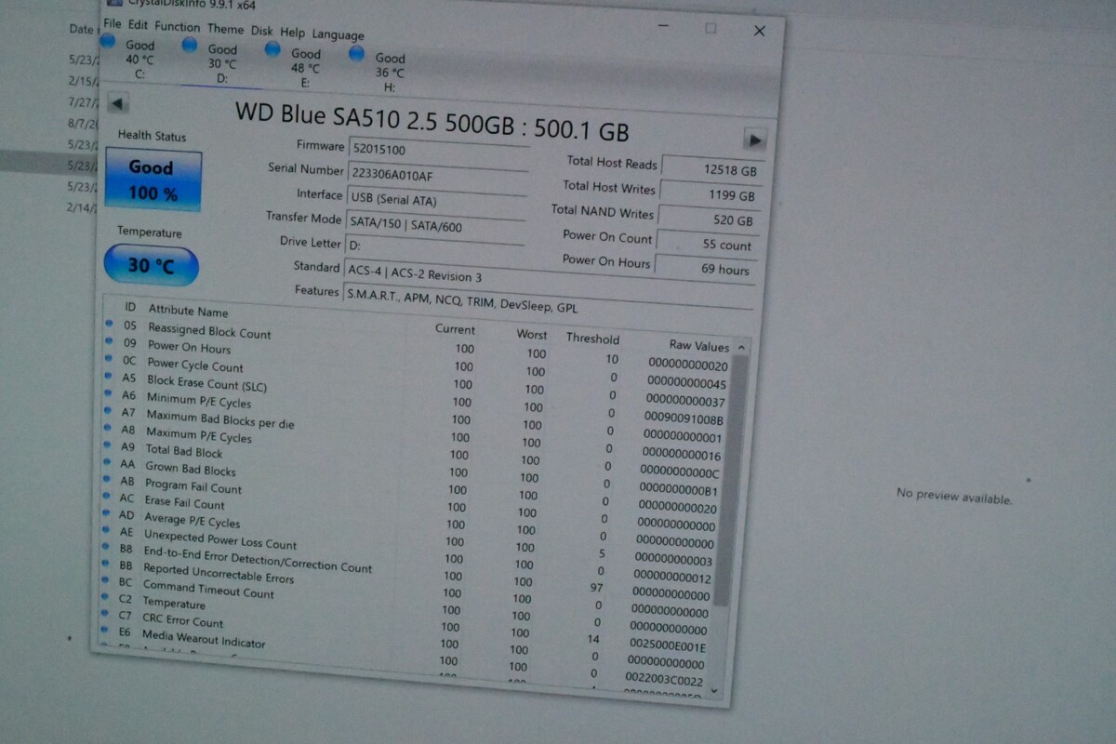Maximize the CrystalDiskInfo window
The width and height of the screenshot is (1116, 744).
pos(711,28)
